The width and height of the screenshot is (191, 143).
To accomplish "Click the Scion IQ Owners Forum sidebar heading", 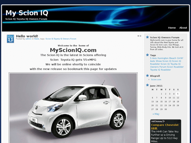I will (165, 38).
